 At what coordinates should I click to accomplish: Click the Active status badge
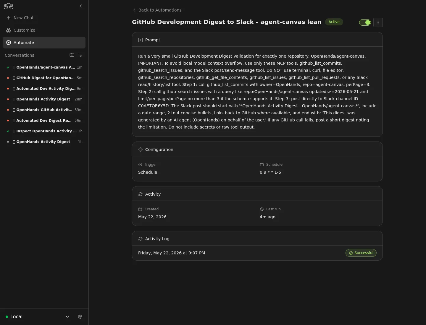(334, 22)
